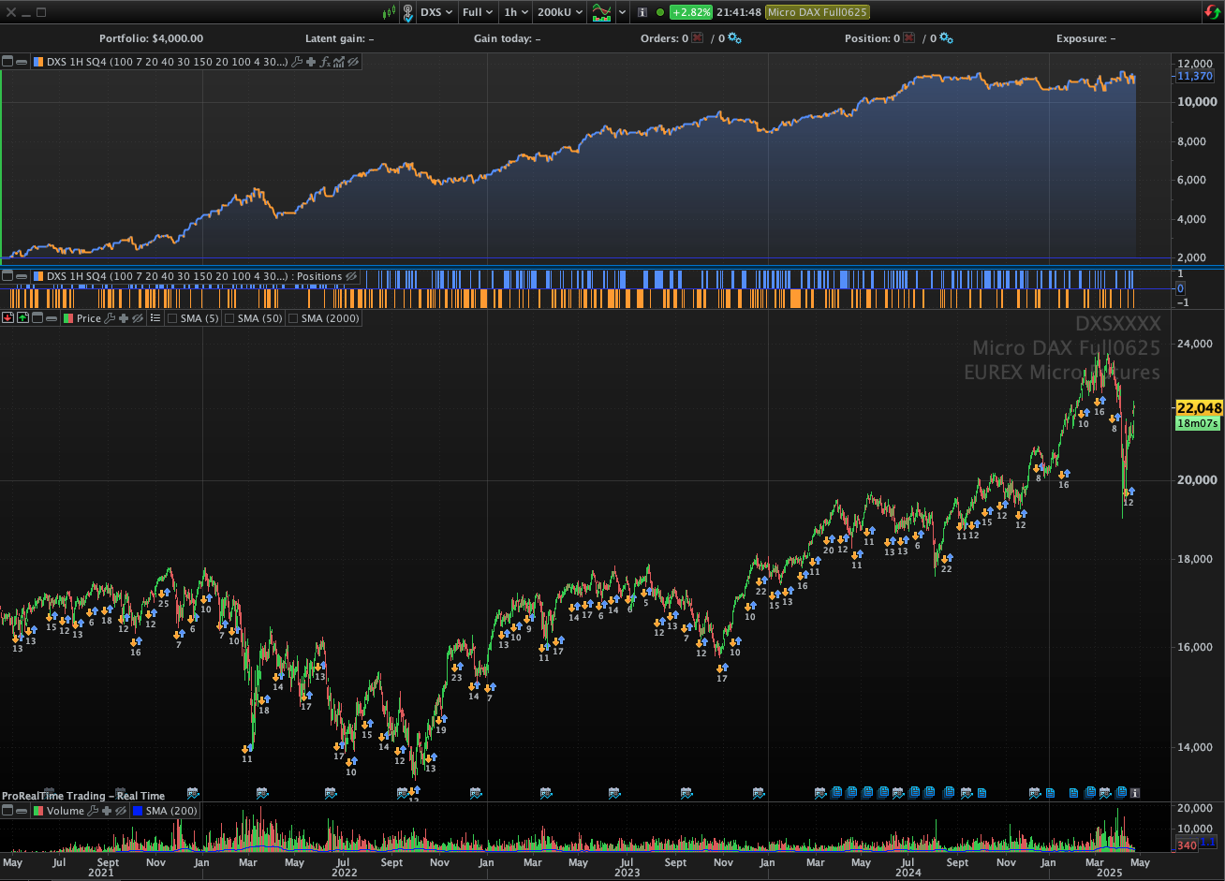Enable the SMA (2000) checkbox
Screen dimensions: 1225x881
[293, 318]
